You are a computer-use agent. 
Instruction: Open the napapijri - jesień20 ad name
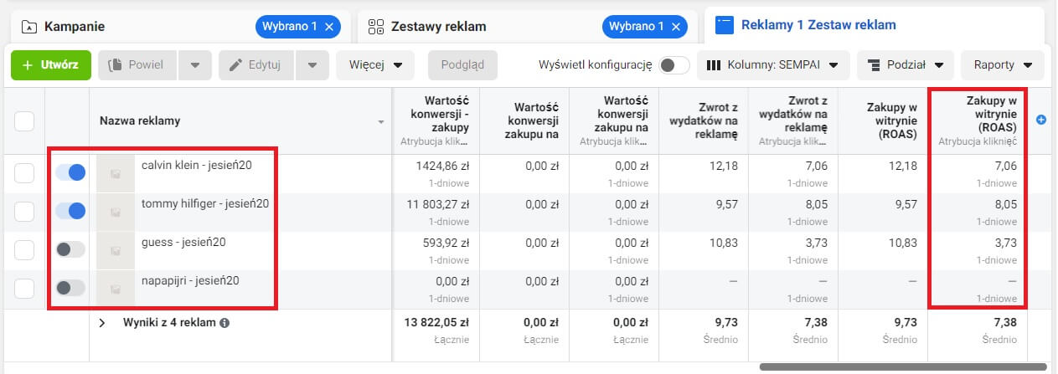(x=190, y=280)
